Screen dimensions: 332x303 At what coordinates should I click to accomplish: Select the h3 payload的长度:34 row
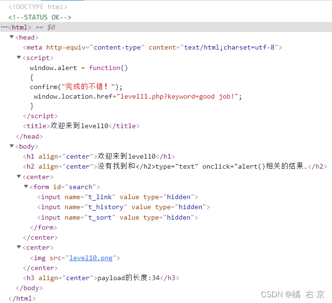click(x=101, y=278)
